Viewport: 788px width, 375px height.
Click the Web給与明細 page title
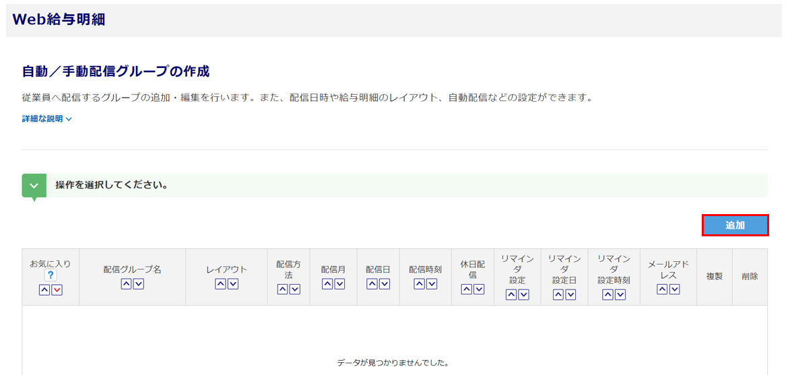click(x=59, y=20)
